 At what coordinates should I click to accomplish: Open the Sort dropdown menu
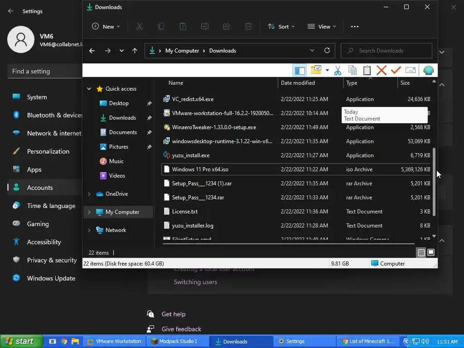[x=281, y=27]
